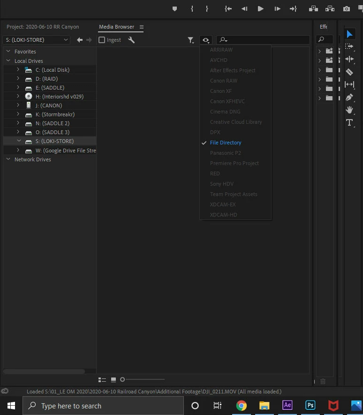Click the Extract button icon
Image resolution: width=363 pixels, height=415 pixels.
coord(330,9)
